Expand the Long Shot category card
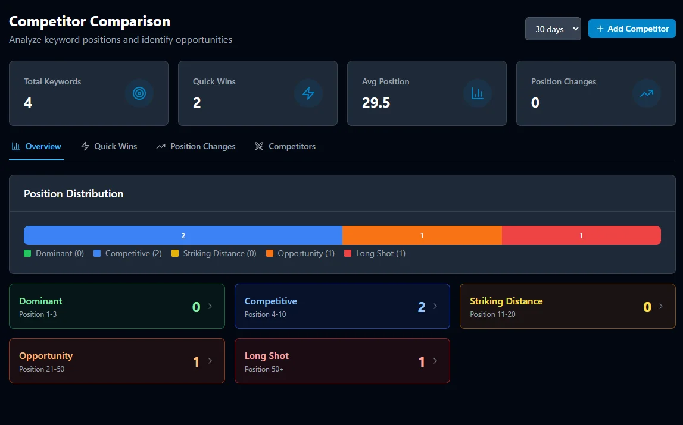This screenshot has width=683, height=425. pos(342,361)
